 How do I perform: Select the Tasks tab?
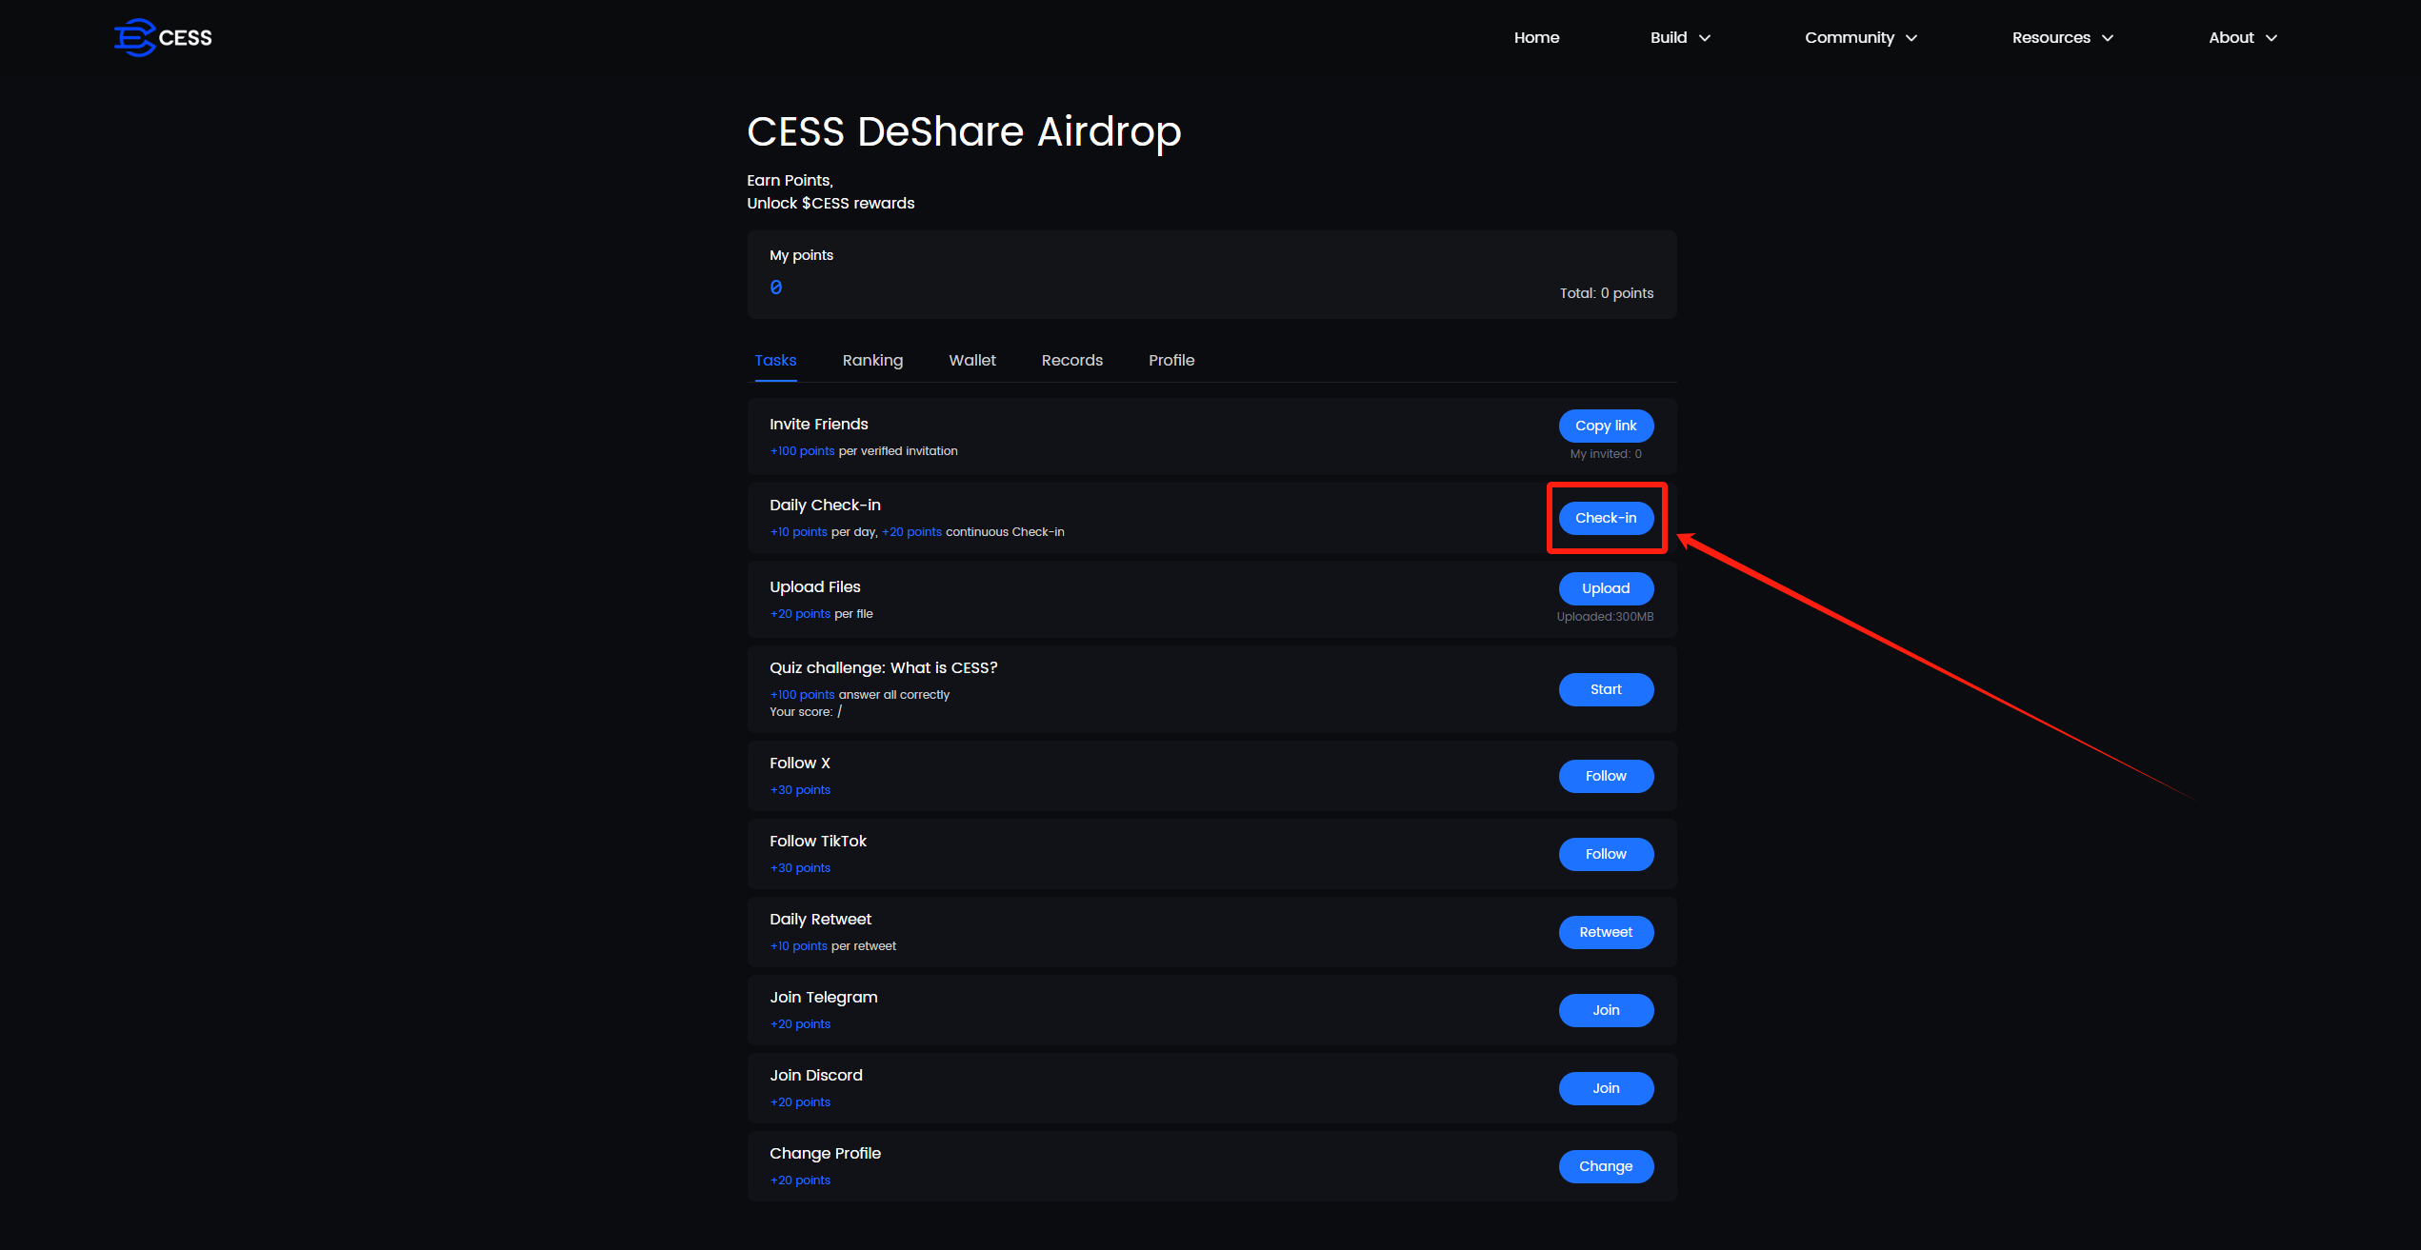(x=775, y=360)
